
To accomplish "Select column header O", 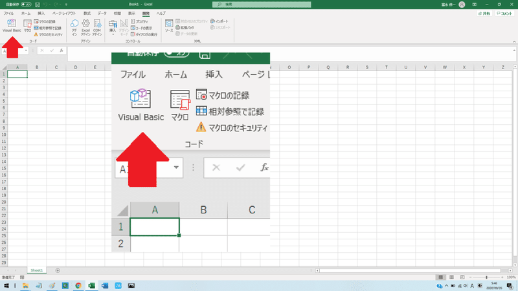I will click(289, 67).
